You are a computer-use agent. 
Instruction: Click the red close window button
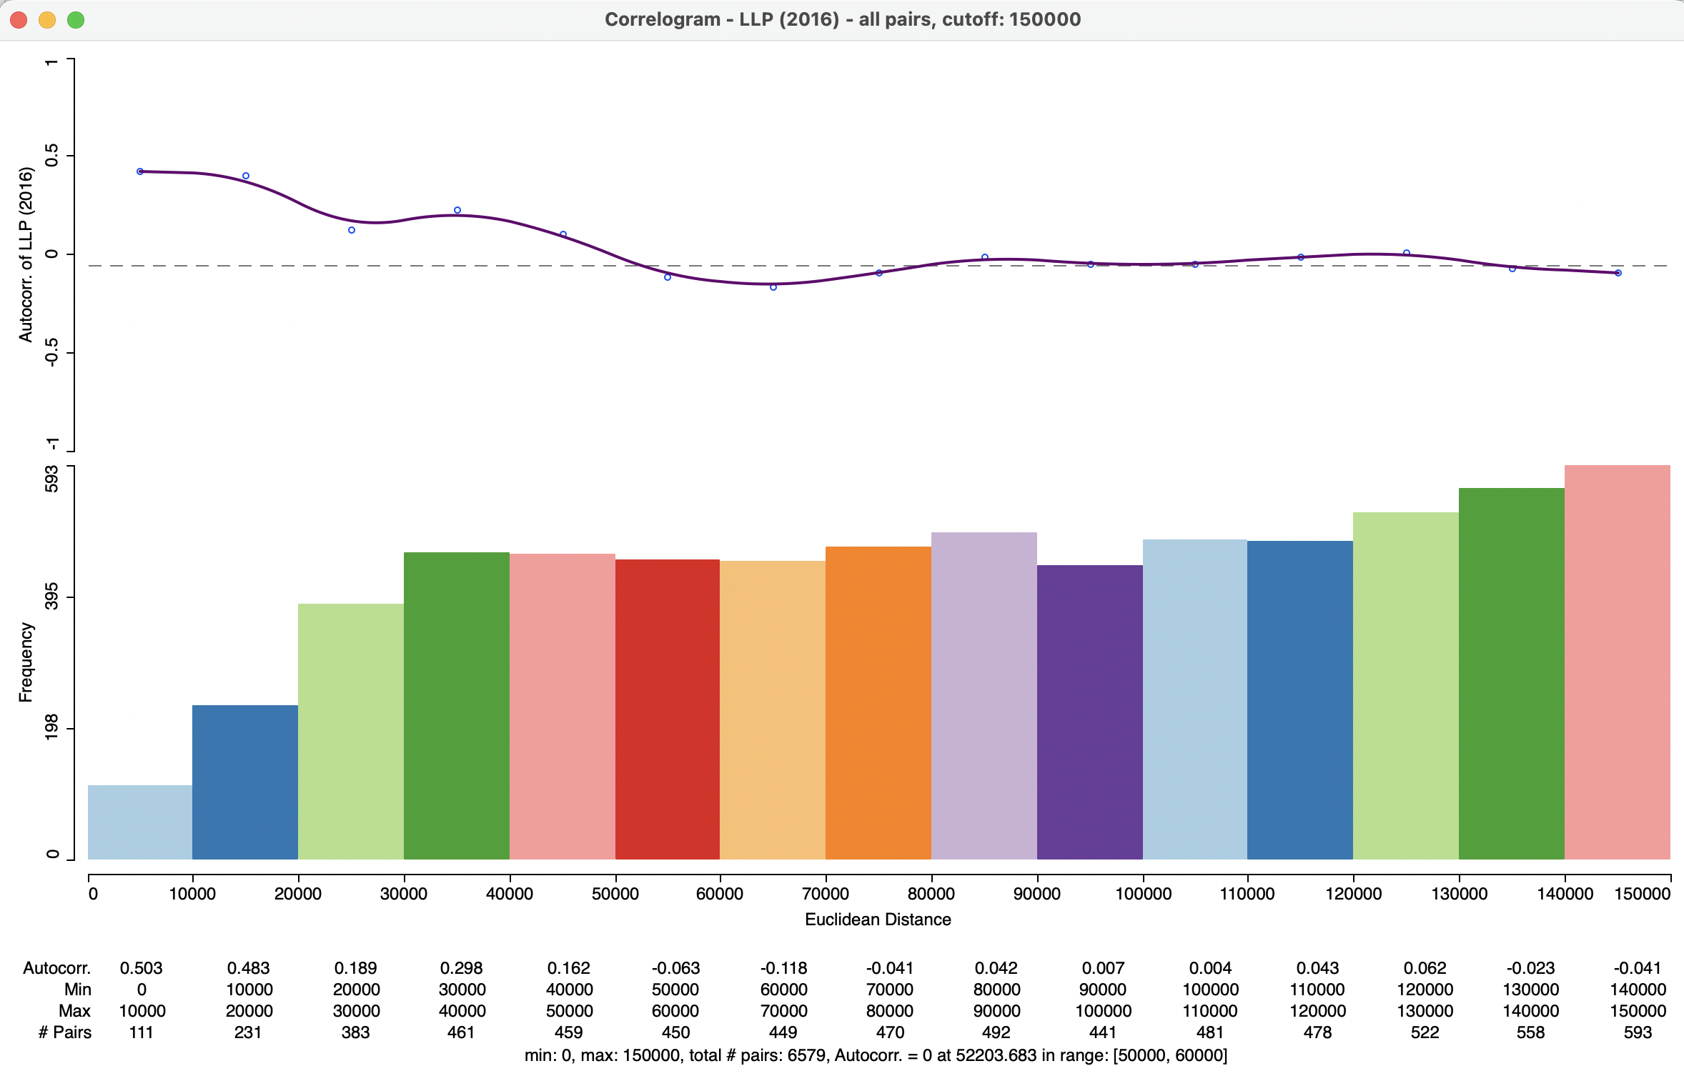[x=19, y=20]
